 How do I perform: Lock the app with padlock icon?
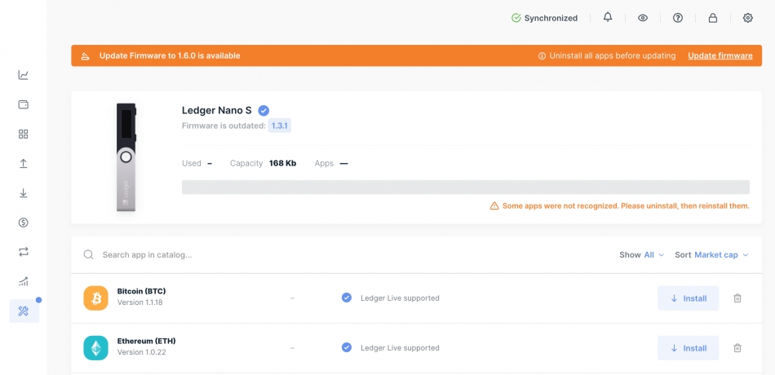click(x=713, y=18)
